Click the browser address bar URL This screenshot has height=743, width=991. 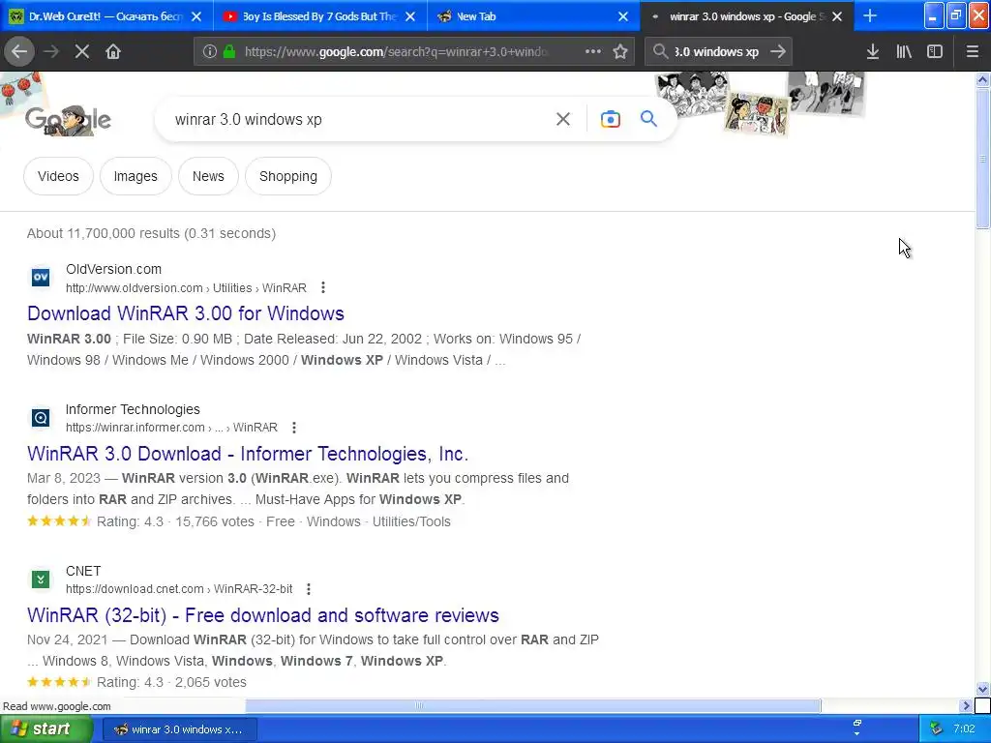click(398, 52)
